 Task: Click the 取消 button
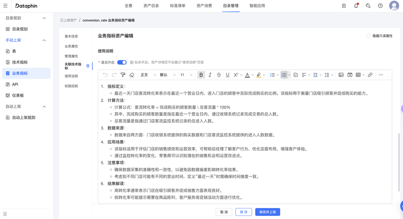pos(224,212)
